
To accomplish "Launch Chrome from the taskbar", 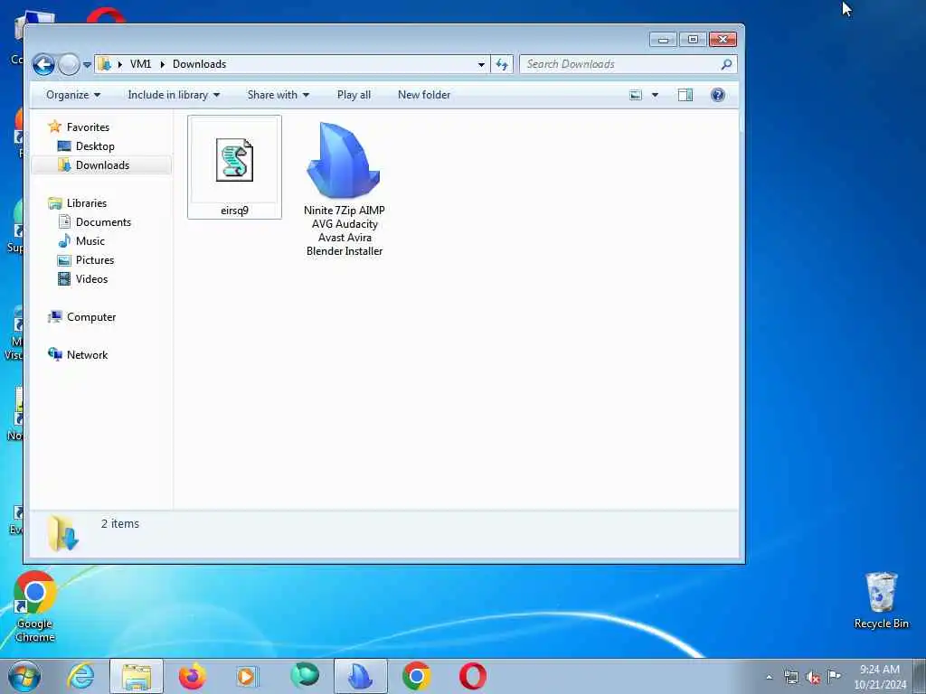I will [x=416, y=676].
